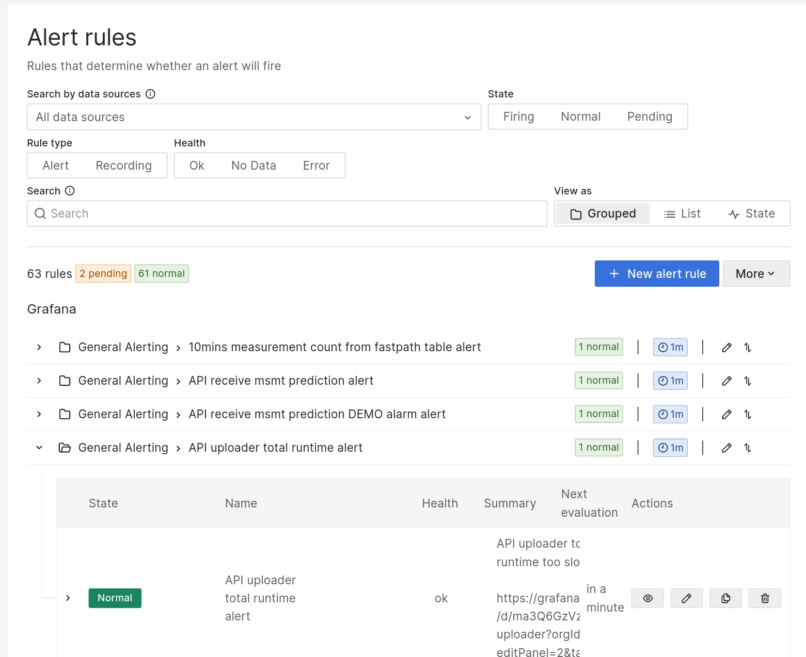806x657 pixels.
Task: Click the 2 pending badge
Action: point(103,273)
